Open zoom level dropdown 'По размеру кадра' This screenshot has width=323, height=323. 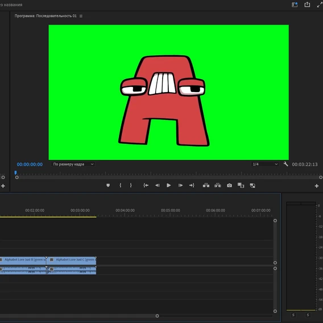point(73,164)
